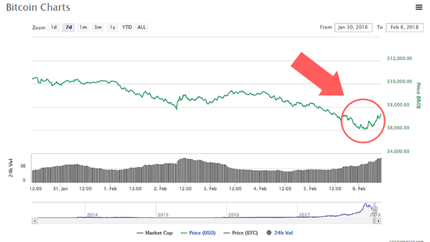This screenshot has height=242, width=430.
Task: Select the ALL zoom range
Action: click(x=142, y=27)
